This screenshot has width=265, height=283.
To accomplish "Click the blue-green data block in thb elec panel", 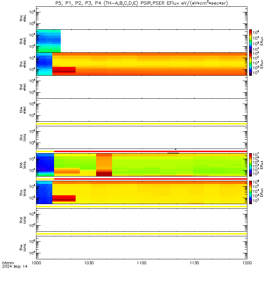I will pyautogui.click(x=48, y=41).
